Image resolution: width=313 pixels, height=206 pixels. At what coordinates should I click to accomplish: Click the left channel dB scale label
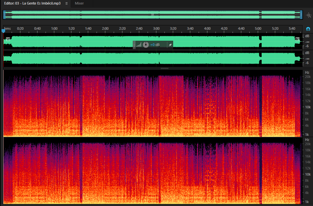click(x=307, y=36)
